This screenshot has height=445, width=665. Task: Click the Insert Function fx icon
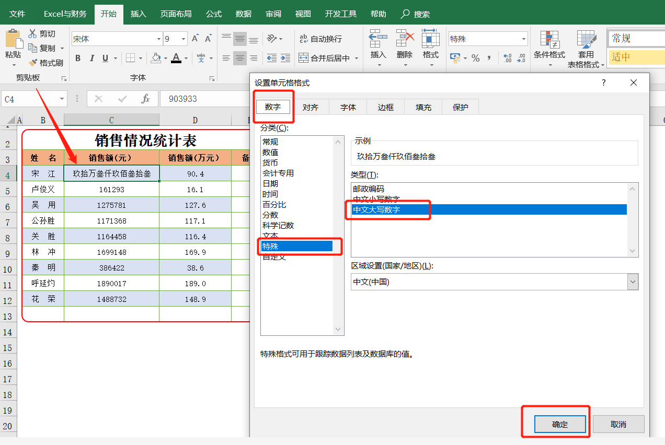(146, 99)
